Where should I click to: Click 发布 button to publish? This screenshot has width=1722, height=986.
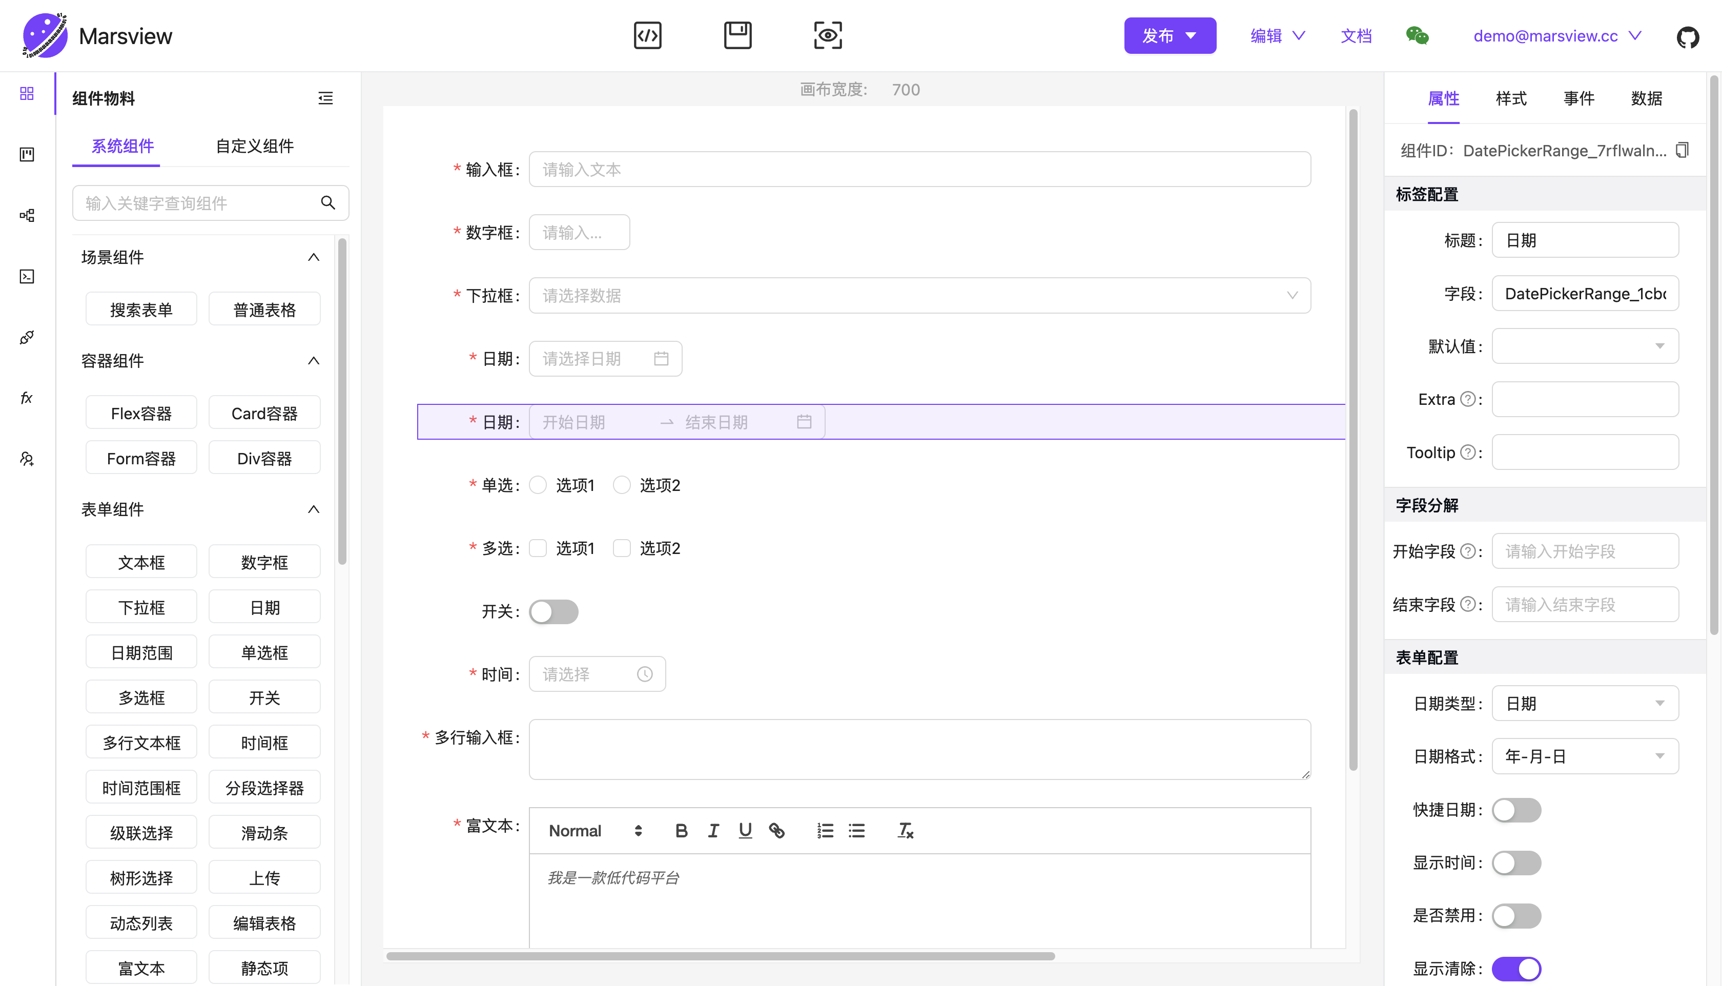click(x=1170, y=35)
